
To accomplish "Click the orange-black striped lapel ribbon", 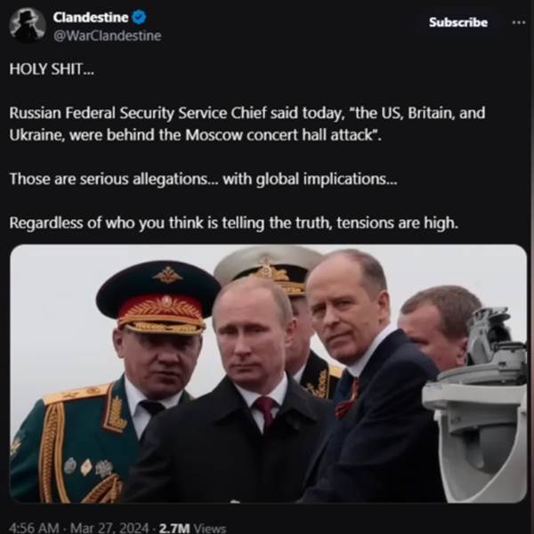I will click(x=347, y=397).
